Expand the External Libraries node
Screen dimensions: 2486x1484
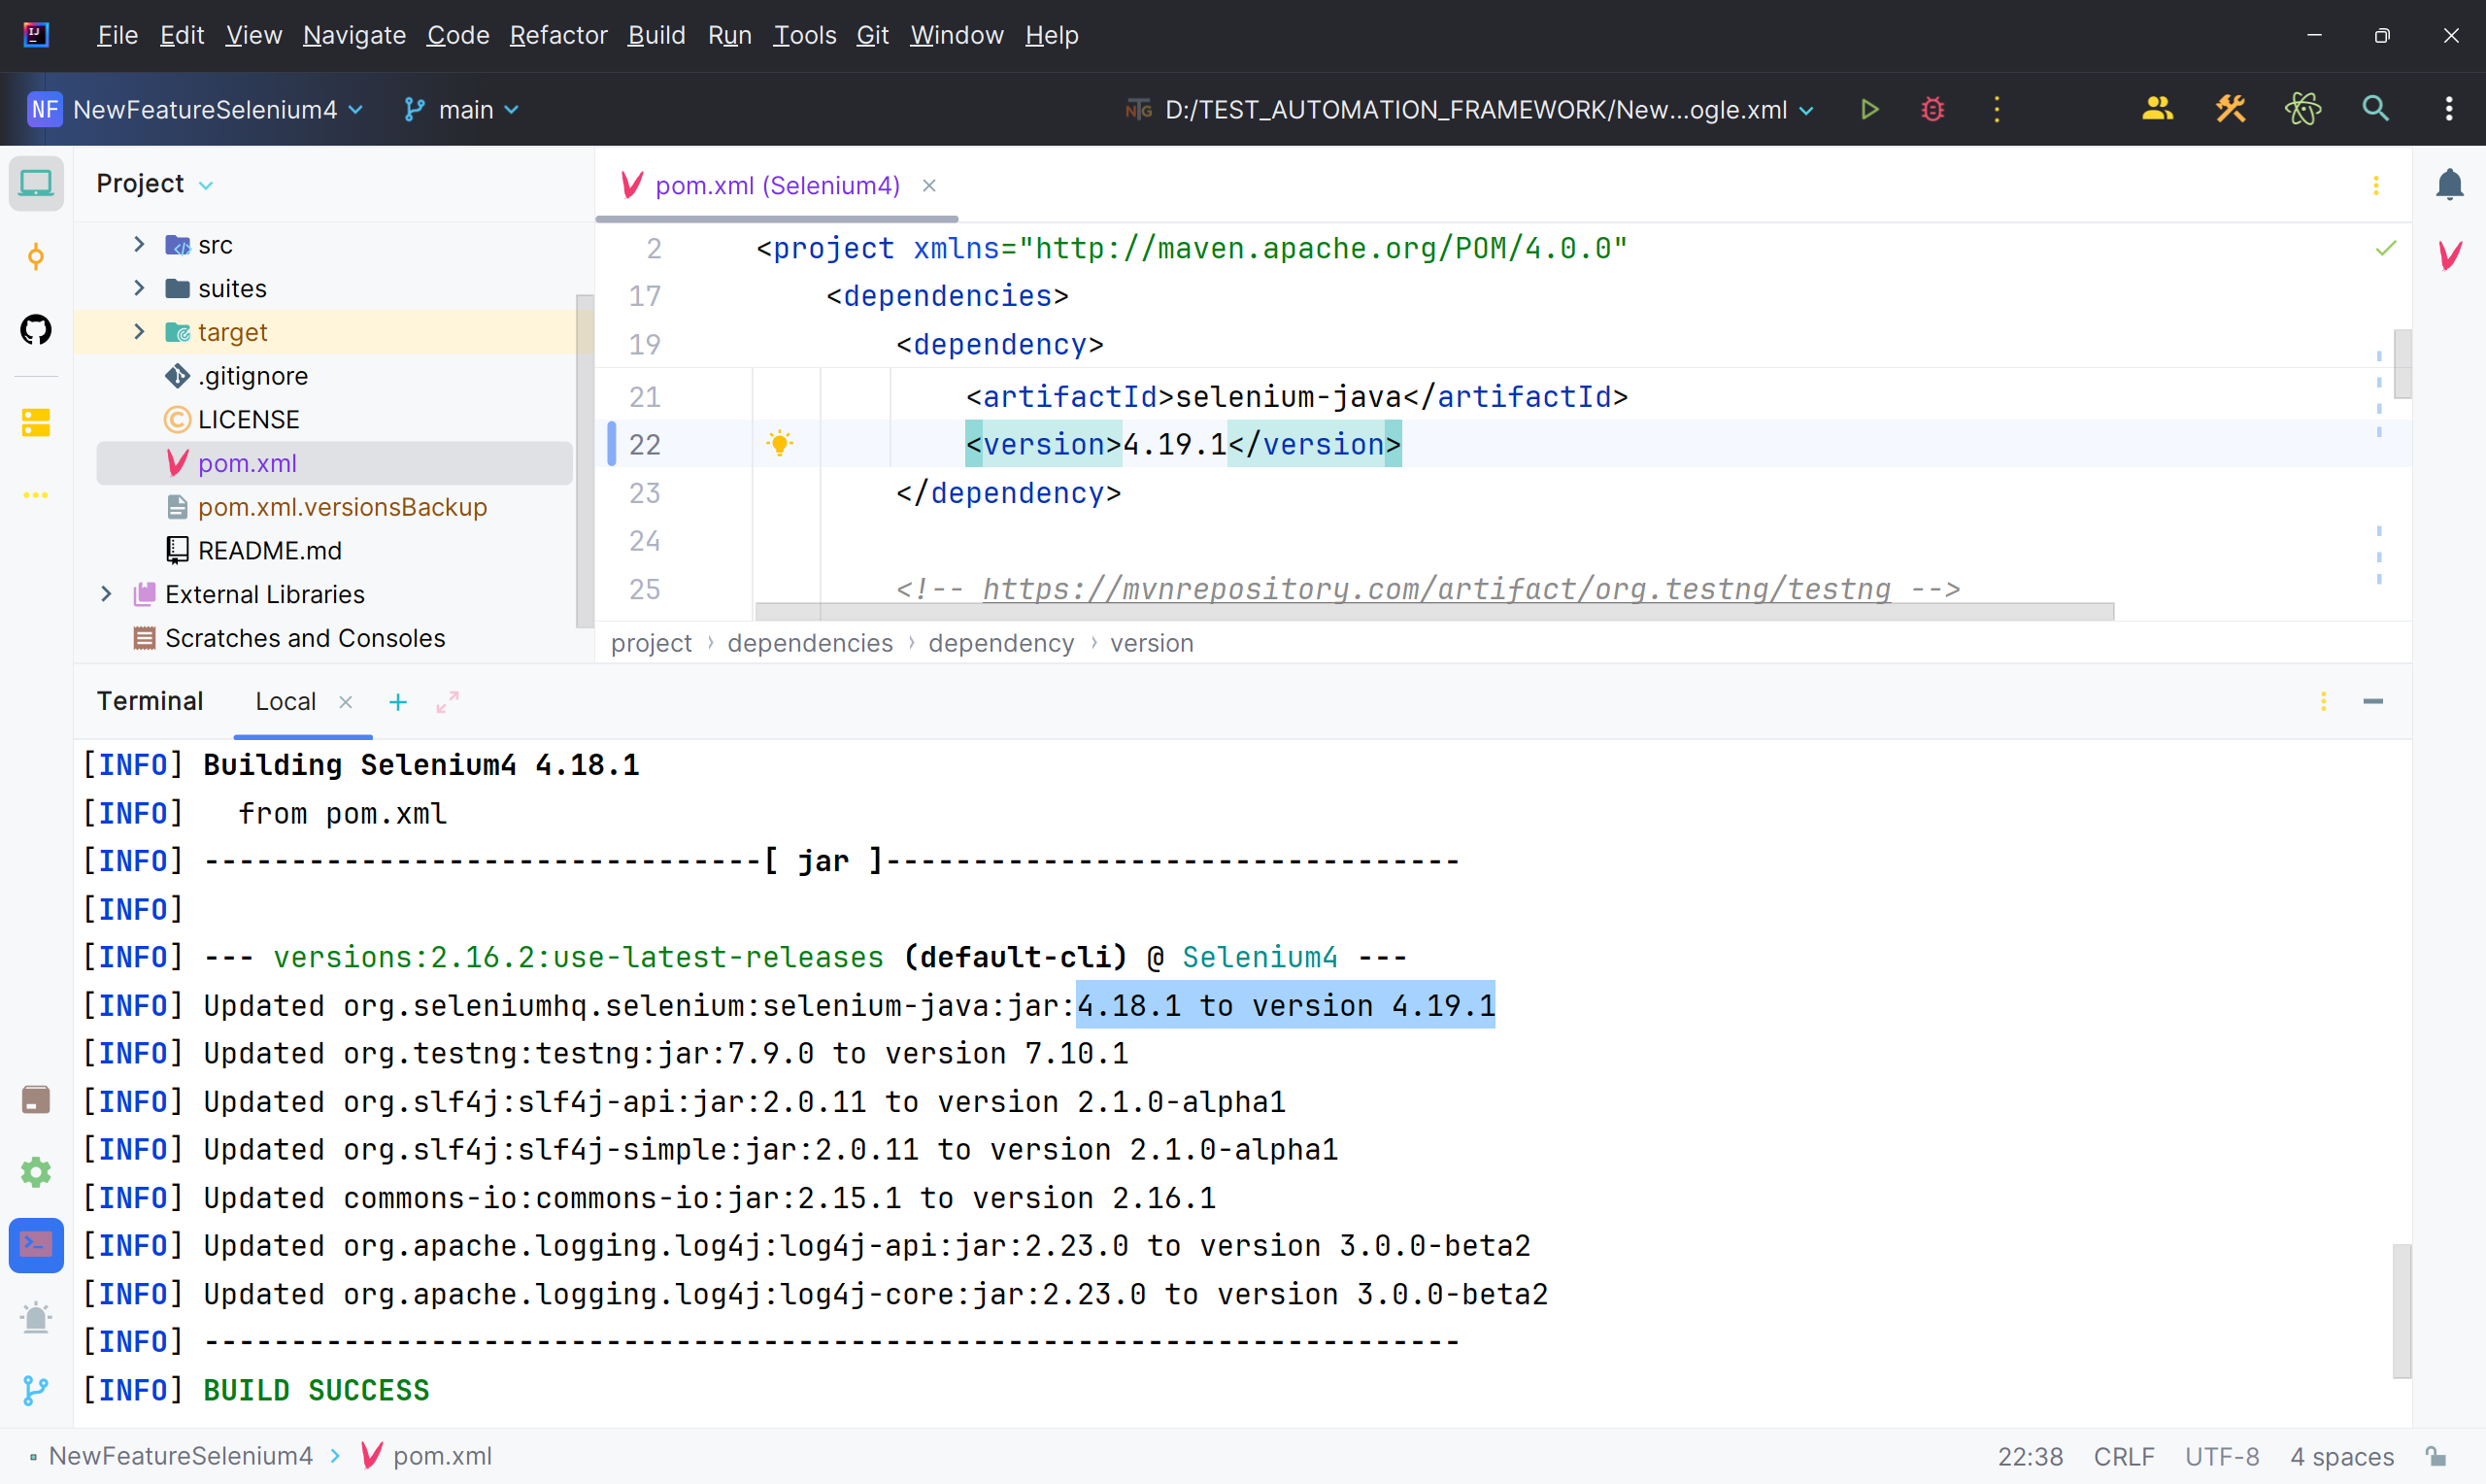coord(106,594)
